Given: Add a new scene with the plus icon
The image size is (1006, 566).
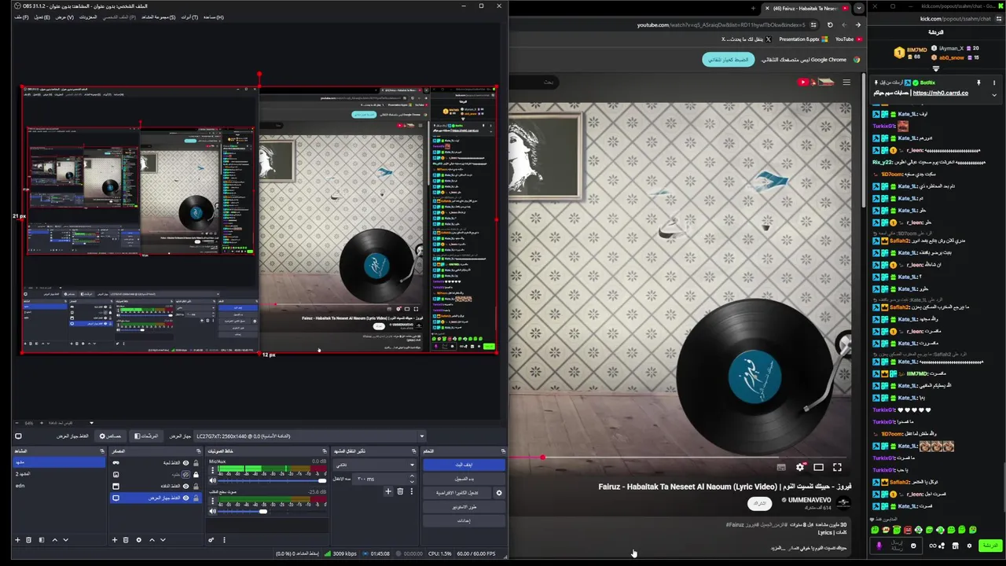Looking at the screenshot, I should tap(17, 540).
